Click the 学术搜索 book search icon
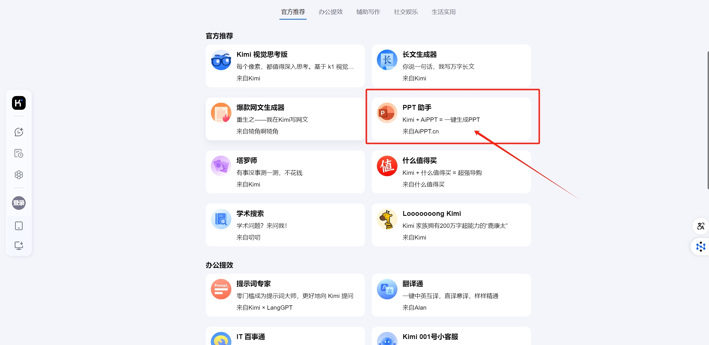The height and width of the screenshot is (345, 709). pyautogui.click(x=221, y=219)
